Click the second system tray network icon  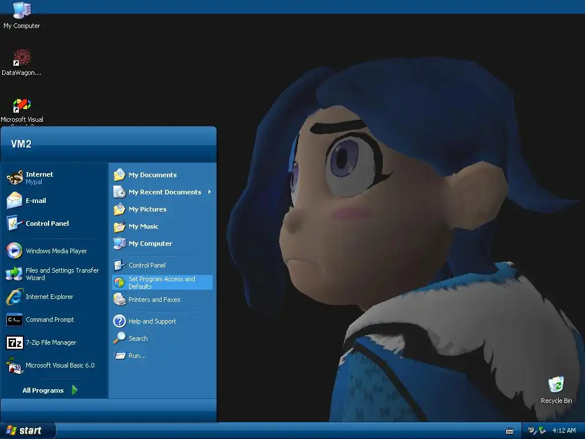542,430
